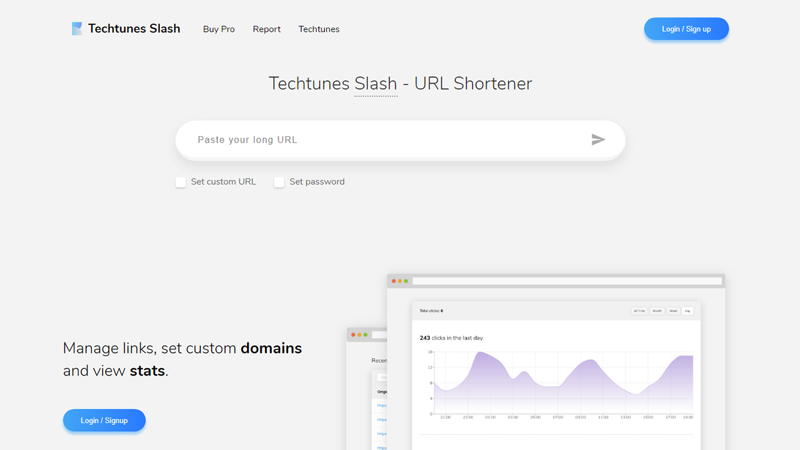The width and height of the screenshot is (800, 450).
Task: Click green dot on back mockup browser window
Action: pyautogui.click(x=366, y=335)
